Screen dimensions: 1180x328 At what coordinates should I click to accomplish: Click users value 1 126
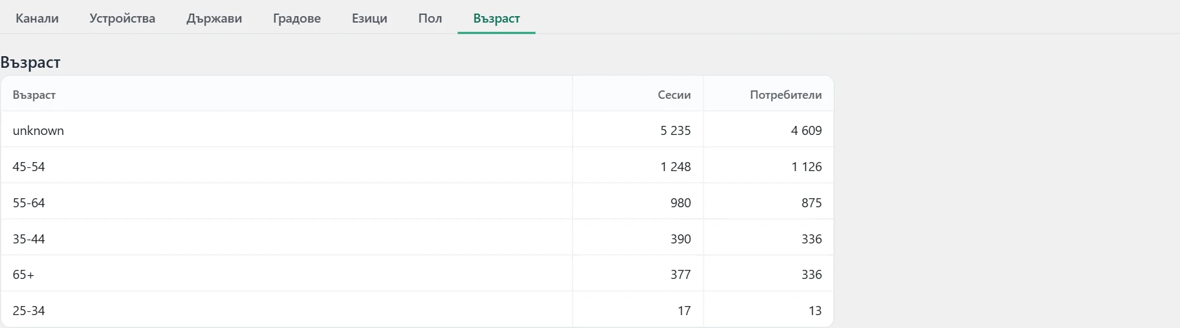click(806, 167)
